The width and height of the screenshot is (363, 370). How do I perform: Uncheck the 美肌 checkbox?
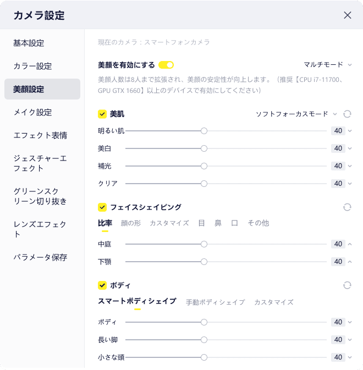tap(102, 114)
